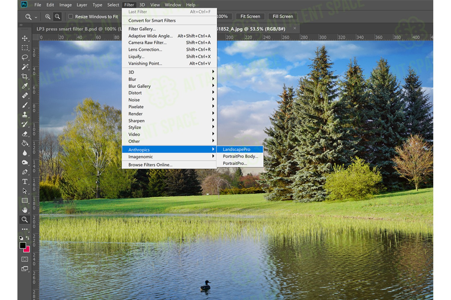Enable Resize Windows to Fit checkbox
Screen dimensions: 451x300
71,16
